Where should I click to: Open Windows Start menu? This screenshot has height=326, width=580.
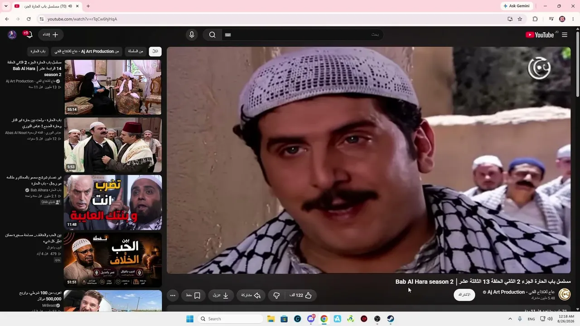tap(190, 319)
